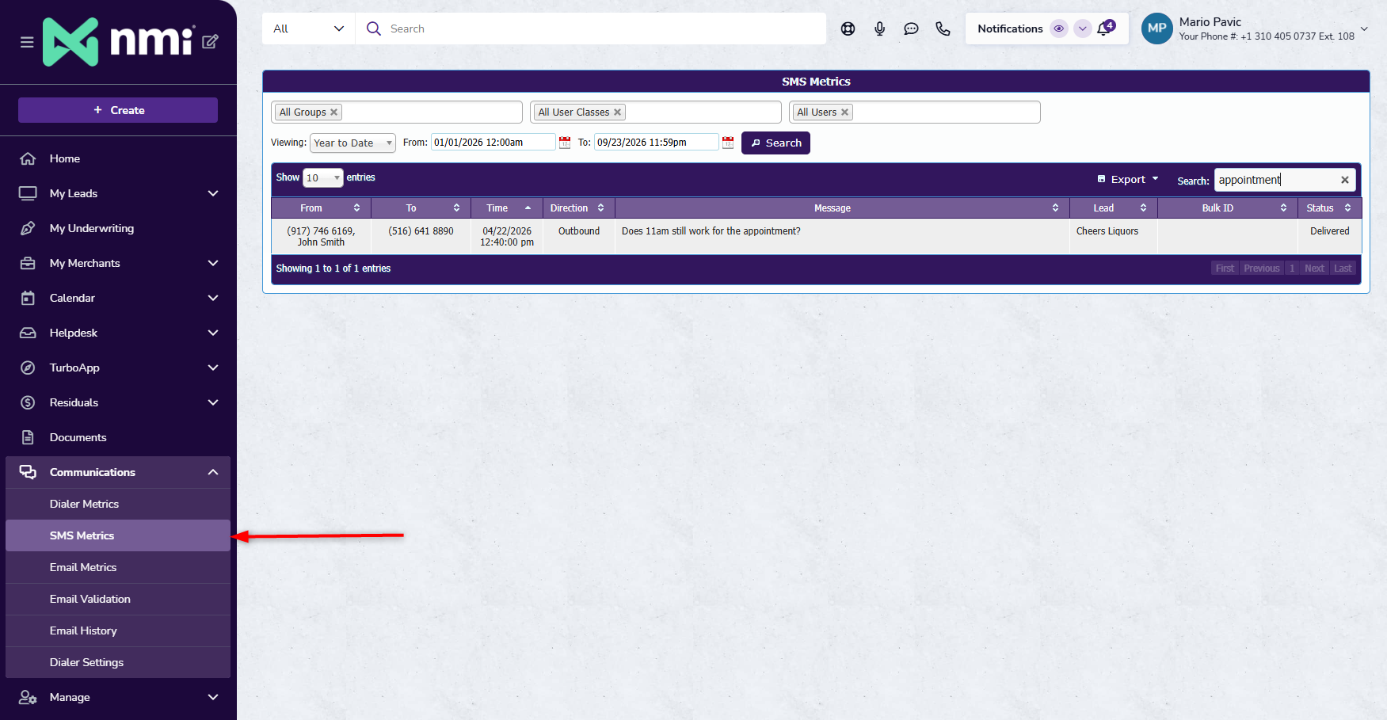Open the To date calendar picker

point(728,143)
